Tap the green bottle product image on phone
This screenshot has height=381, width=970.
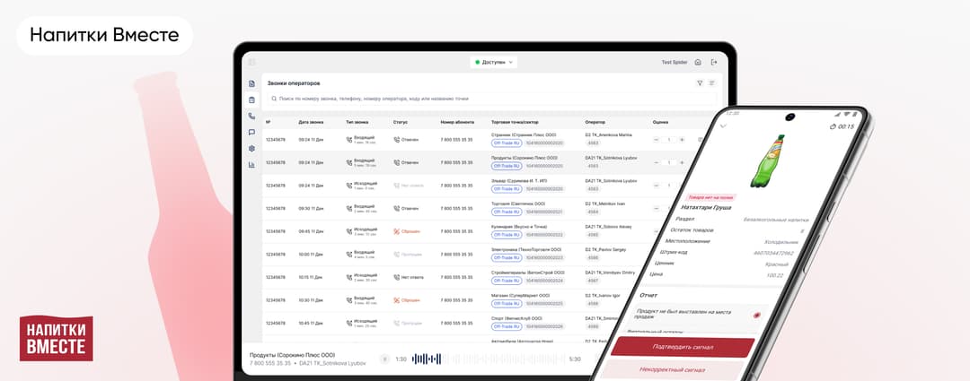click(x=767, y=160)
